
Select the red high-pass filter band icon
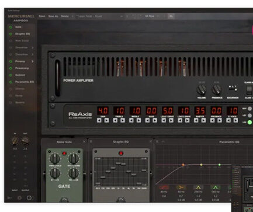[x=164, y=187]
